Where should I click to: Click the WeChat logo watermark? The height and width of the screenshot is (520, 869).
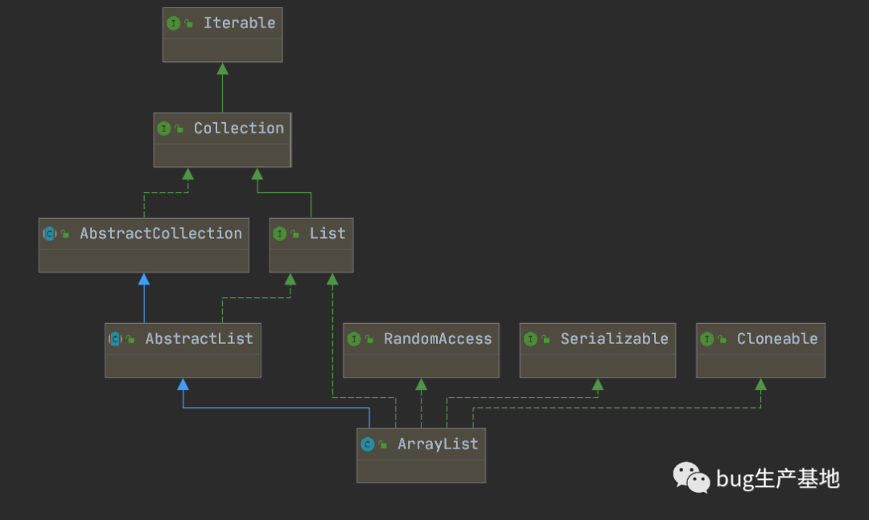(x=691, y=477)
